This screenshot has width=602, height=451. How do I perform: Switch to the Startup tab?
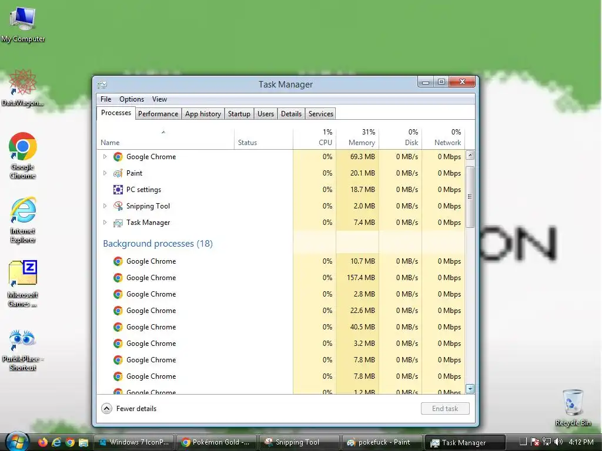pyautogui.click(x=239, y=114)
